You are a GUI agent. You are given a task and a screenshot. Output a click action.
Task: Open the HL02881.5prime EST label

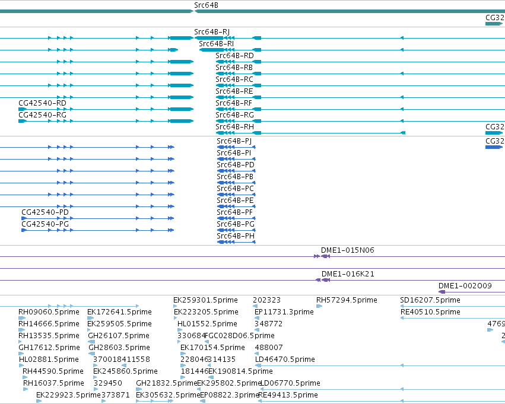pos(49,360)
